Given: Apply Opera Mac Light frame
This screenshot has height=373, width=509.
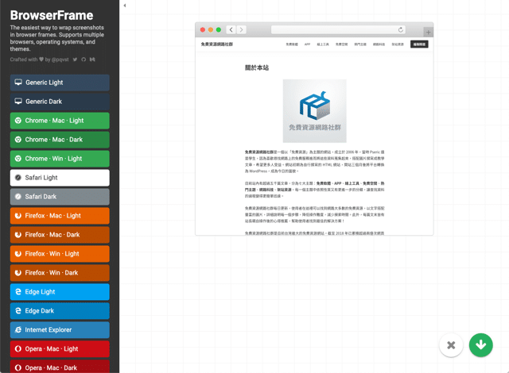Looking at the screenshot, I should pos(60,349).
